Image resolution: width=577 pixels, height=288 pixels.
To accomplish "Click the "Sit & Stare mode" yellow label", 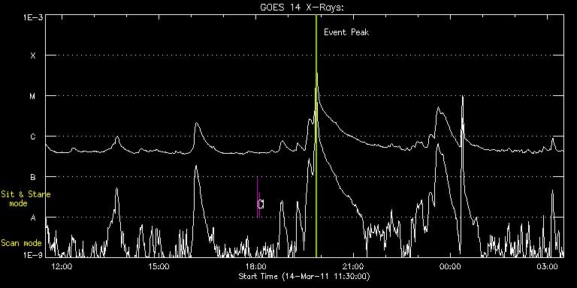I will click(x=26, y=198).
